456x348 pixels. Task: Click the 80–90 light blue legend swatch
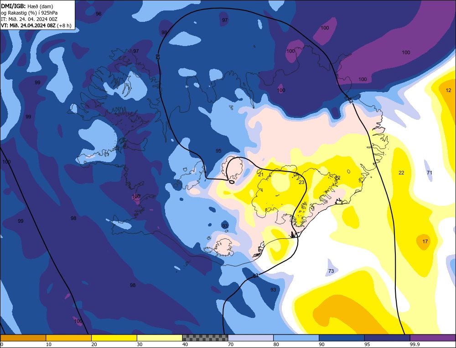296,338
